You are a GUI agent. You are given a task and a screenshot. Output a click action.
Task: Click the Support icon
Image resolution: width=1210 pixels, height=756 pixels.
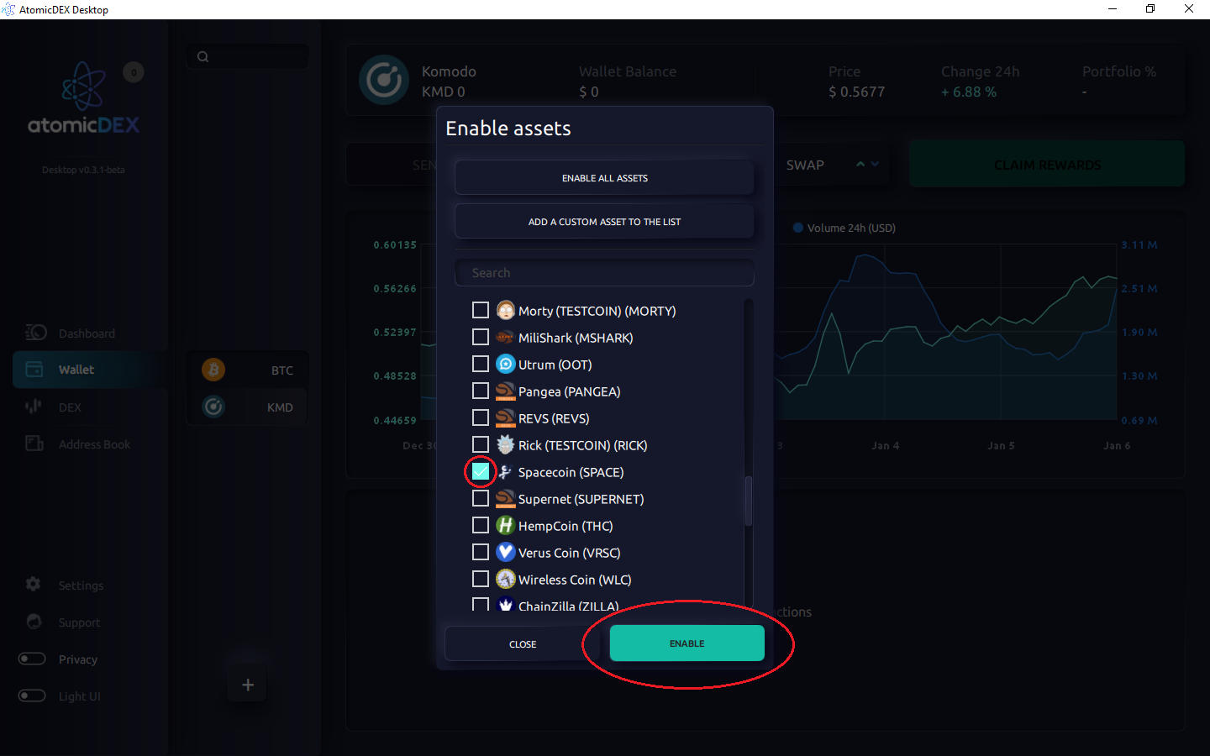coord(34,622)
